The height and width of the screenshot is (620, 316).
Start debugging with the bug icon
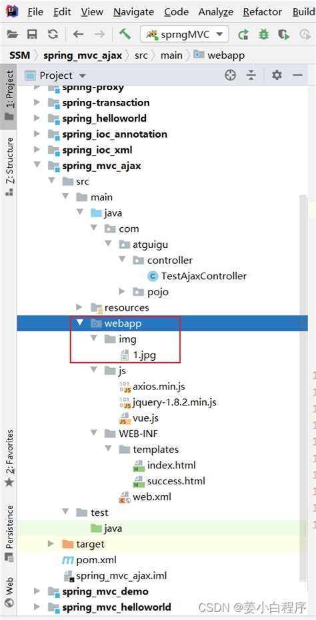263,34
